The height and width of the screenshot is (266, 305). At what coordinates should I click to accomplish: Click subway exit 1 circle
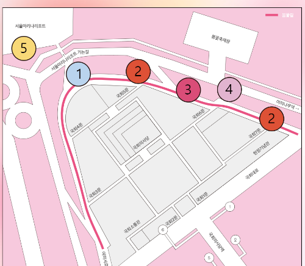pos(230,207)
